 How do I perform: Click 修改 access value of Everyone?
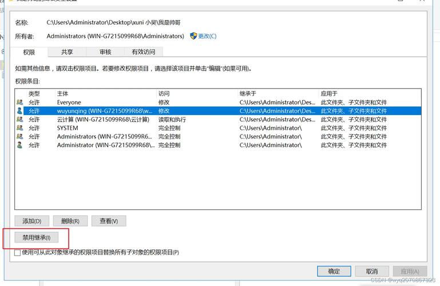coord(164,102)
